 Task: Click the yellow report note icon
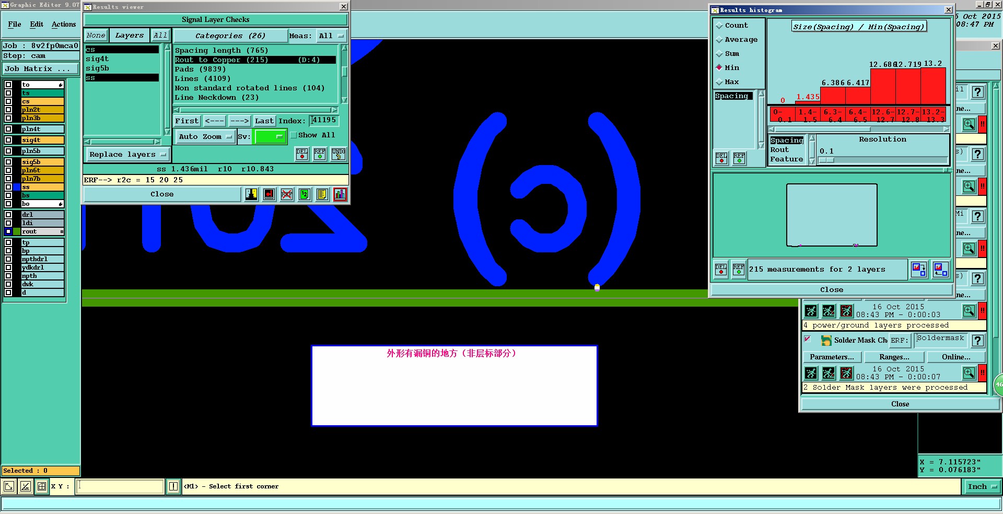[322, 194]
